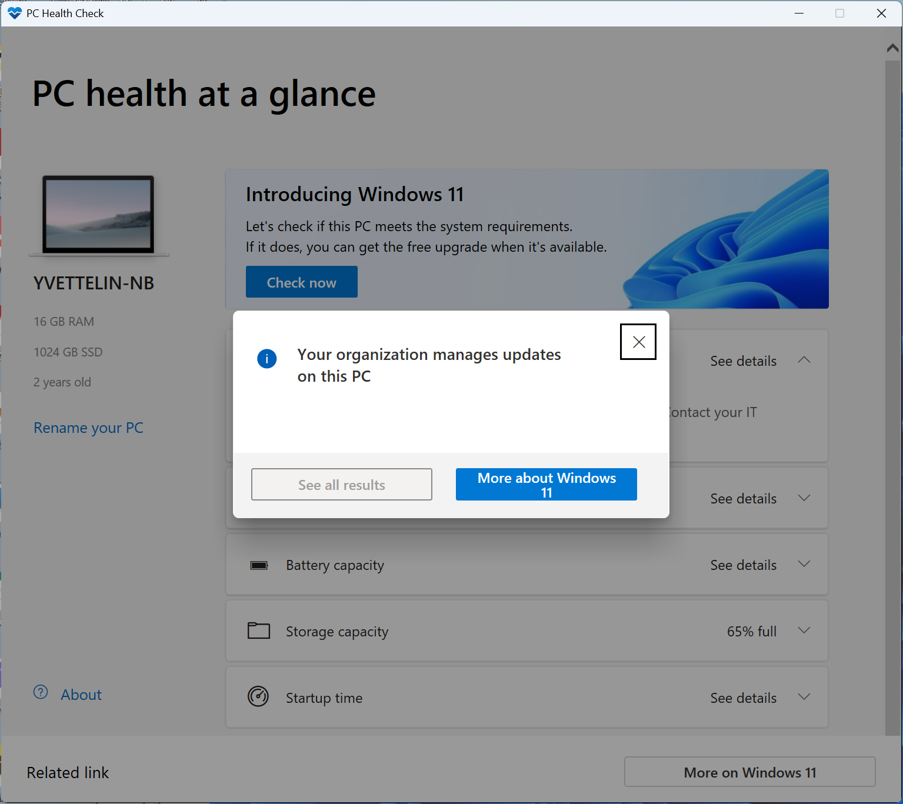
Task: Click the blue info icon in the dialog
Action: click(267, 358)
